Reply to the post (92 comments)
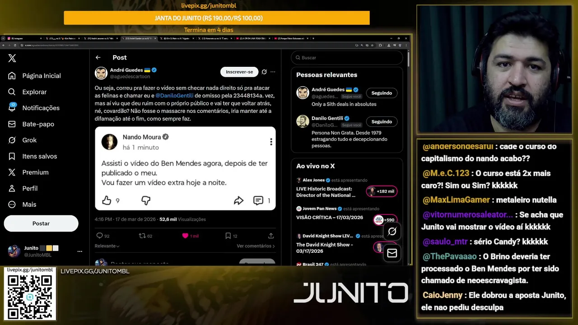 [103, 236]
